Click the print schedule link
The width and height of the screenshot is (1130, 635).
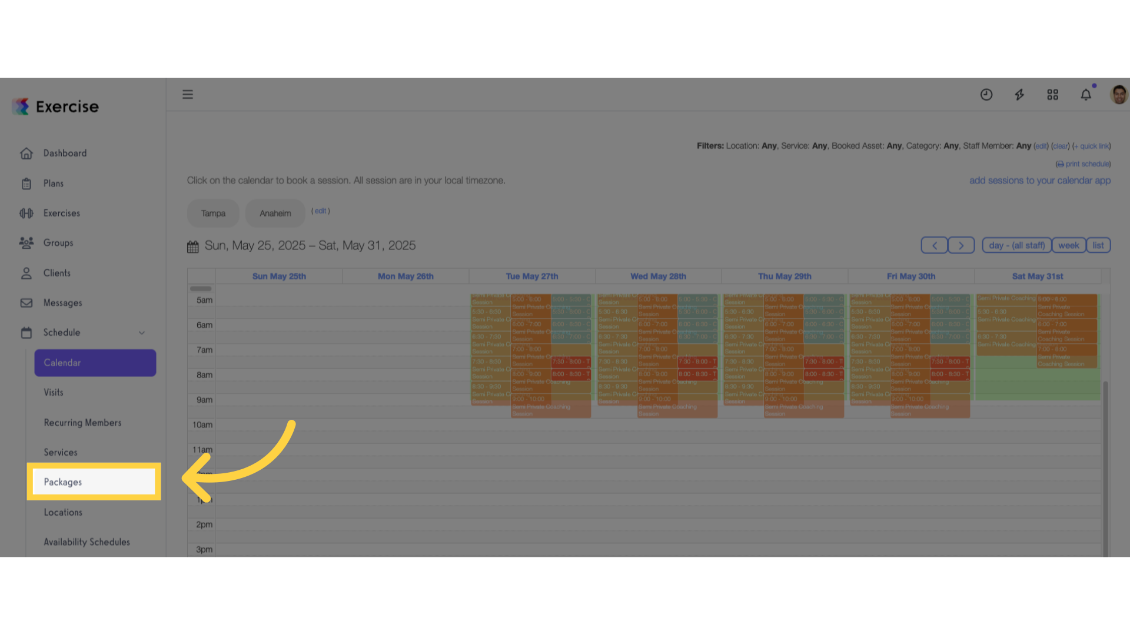(1083, 164)
